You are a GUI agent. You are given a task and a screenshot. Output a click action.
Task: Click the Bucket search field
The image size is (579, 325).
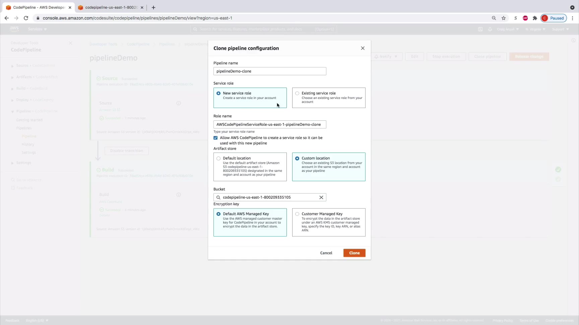pyautogui.click(x=270, y=197)
